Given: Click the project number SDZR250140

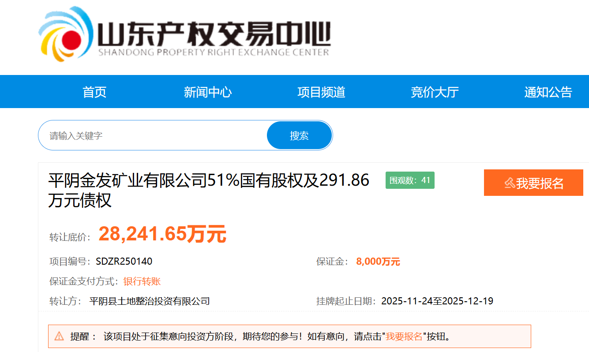Looking at the screenshot, I should 124,262.
